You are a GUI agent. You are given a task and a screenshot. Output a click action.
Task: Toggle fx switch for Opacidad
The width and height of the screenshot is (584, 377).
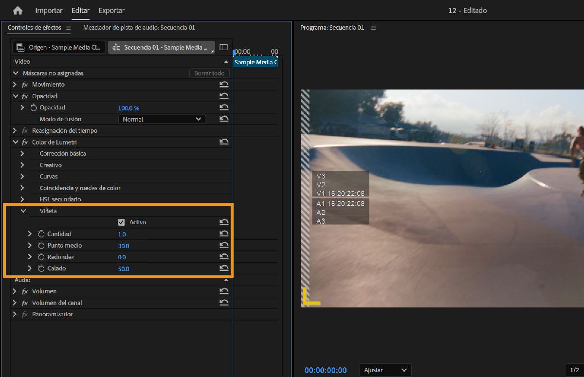[x=25, y=96]
